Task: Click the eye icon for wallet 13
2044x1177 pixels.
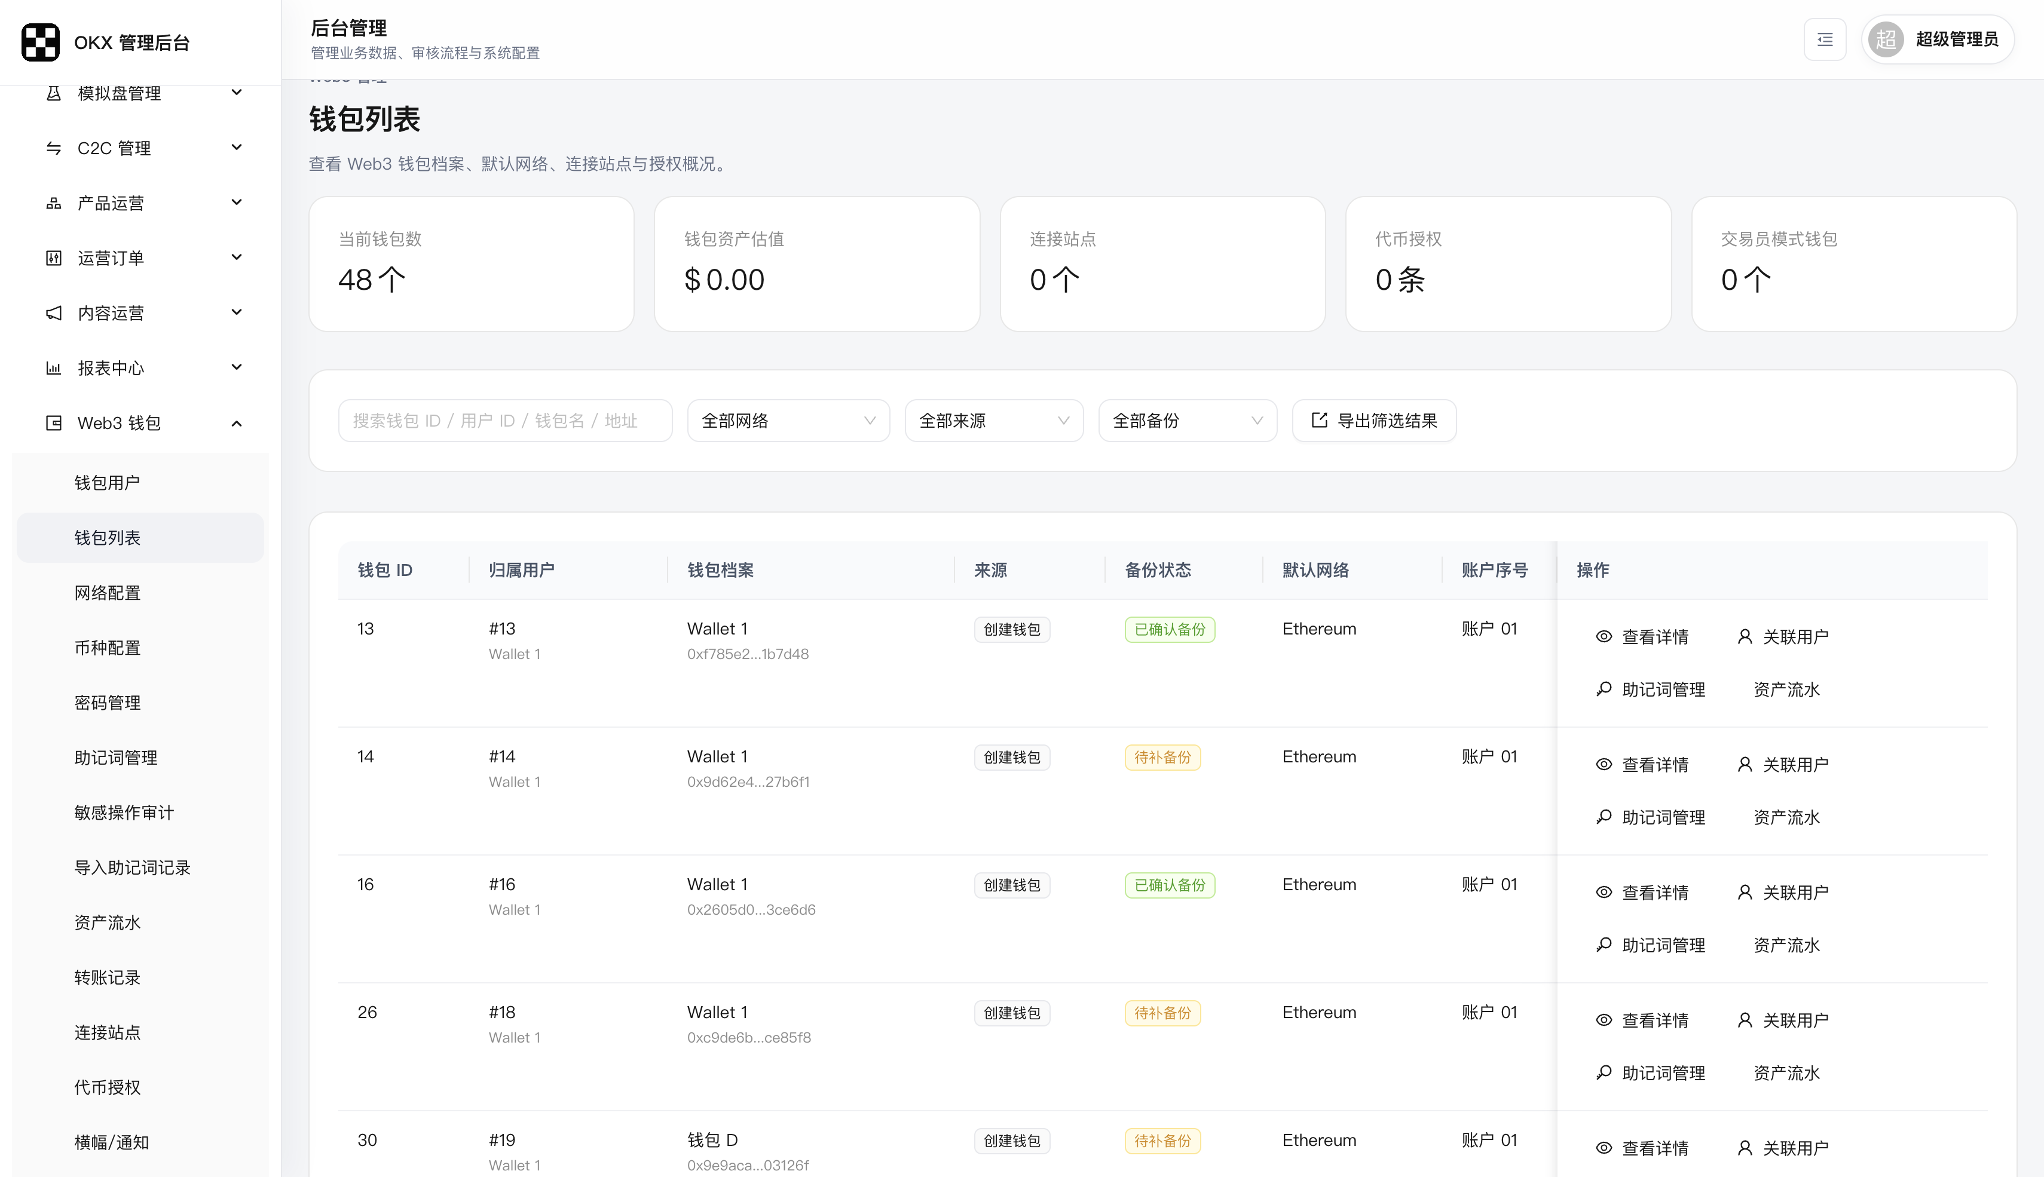Action: (x=1604, y=636)
